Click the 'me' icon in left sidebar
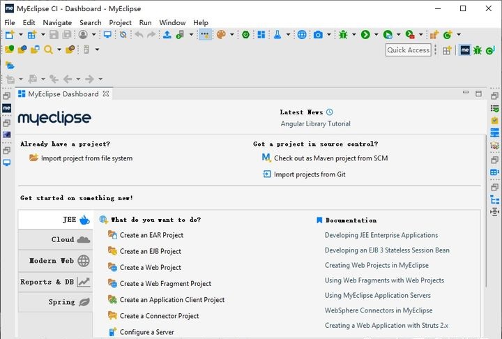Screen dimensions: 502x339 tap(7, 108)
